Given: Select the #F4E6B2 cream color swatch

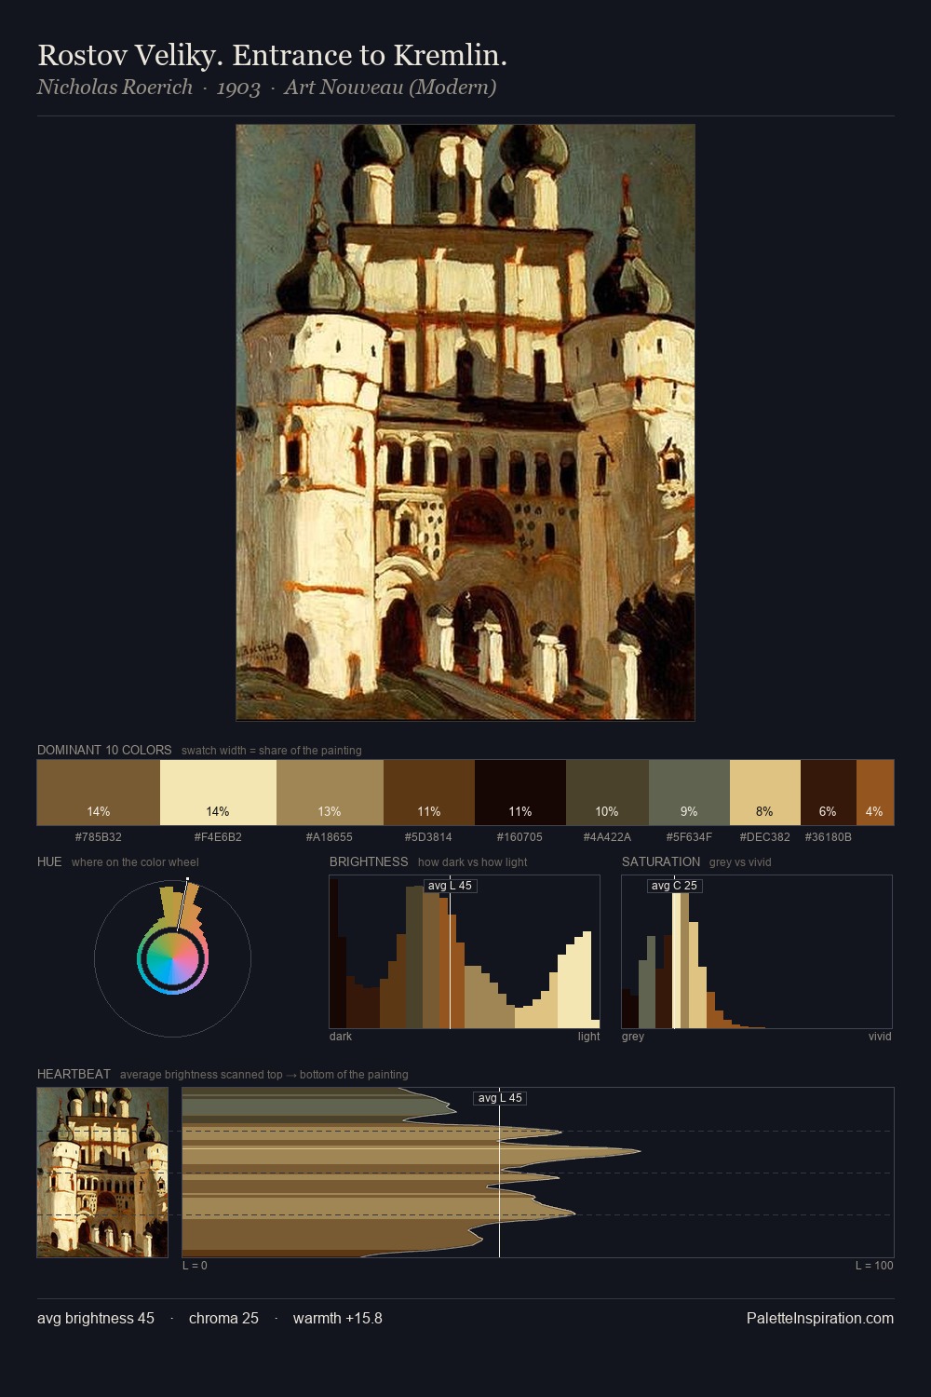Looking at the screenshot, I should (218, 793).
